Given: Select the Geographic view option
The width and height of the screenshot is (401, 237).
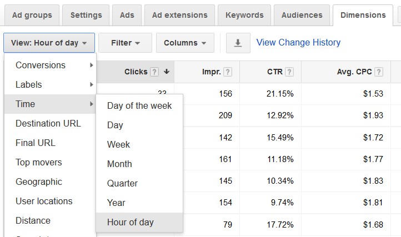Looking at the screenshot, I should pyautogui.click(x=50, y=182).
